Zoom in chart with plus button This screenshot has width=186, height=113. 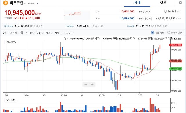pyautogui.click(x=92, y=85)
